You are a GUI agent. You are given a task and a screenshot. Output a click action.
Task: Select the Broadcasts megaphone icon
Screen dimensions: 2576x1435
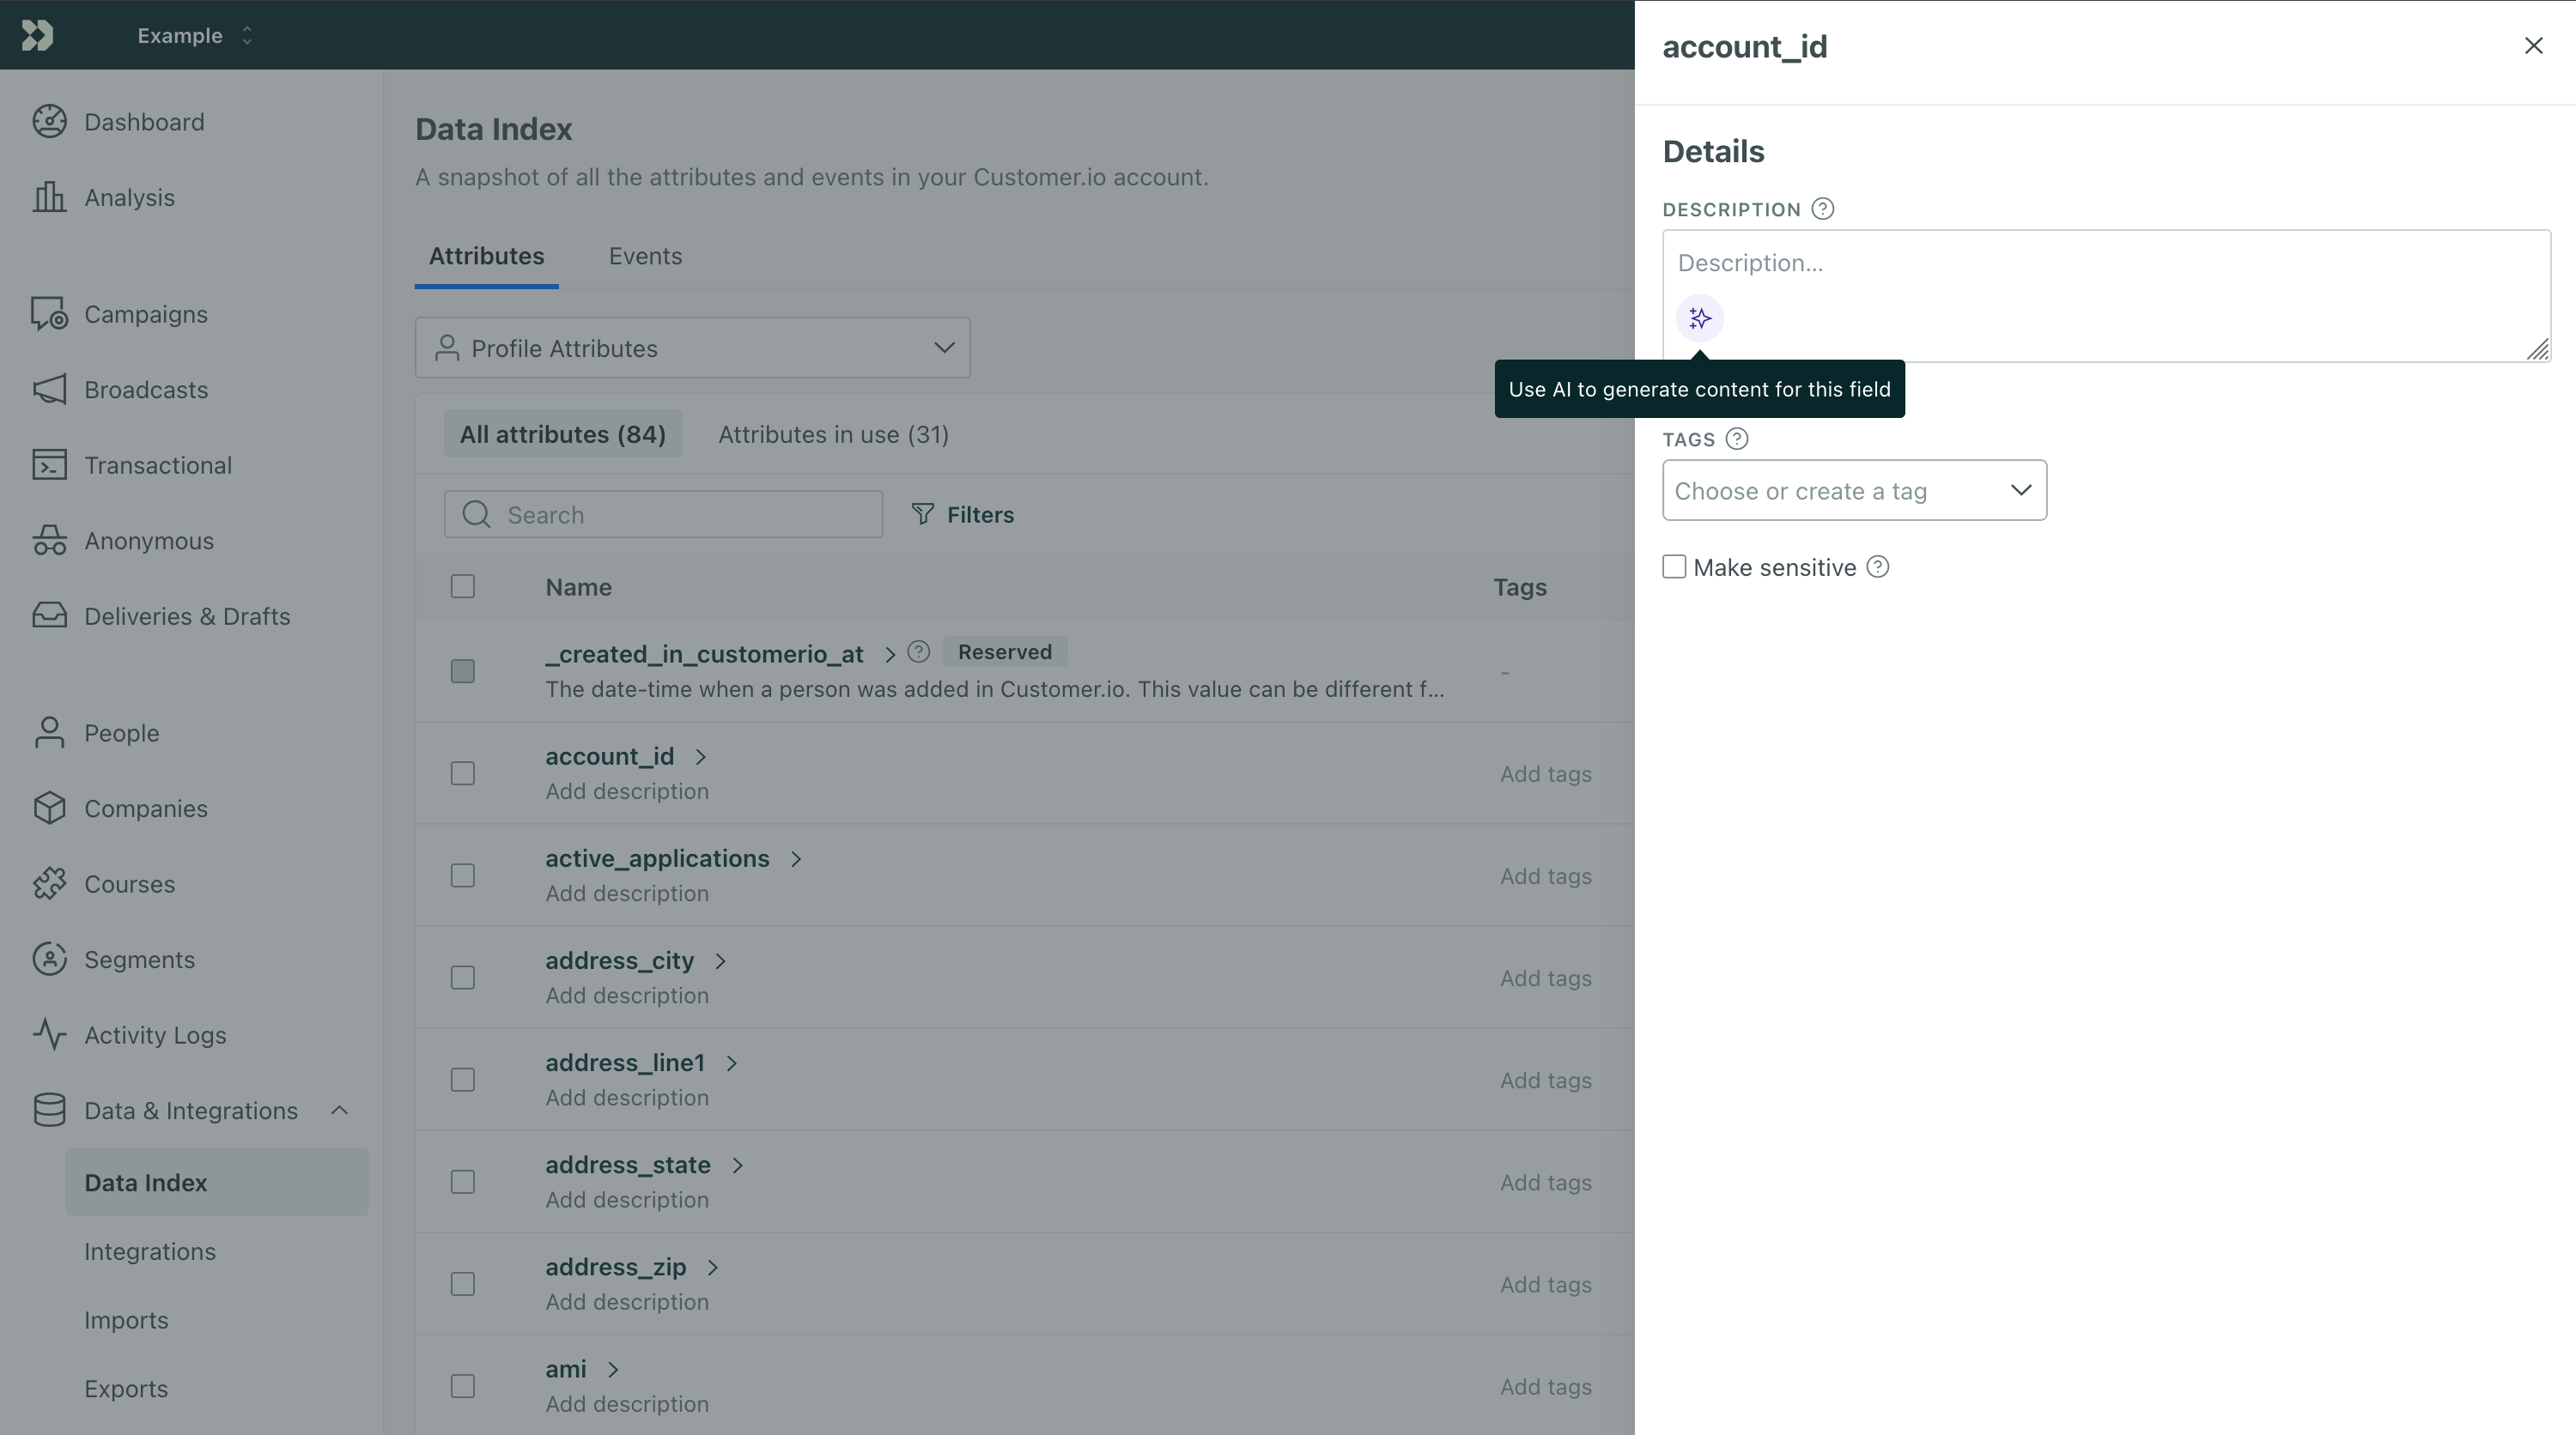tap(50, 390)
